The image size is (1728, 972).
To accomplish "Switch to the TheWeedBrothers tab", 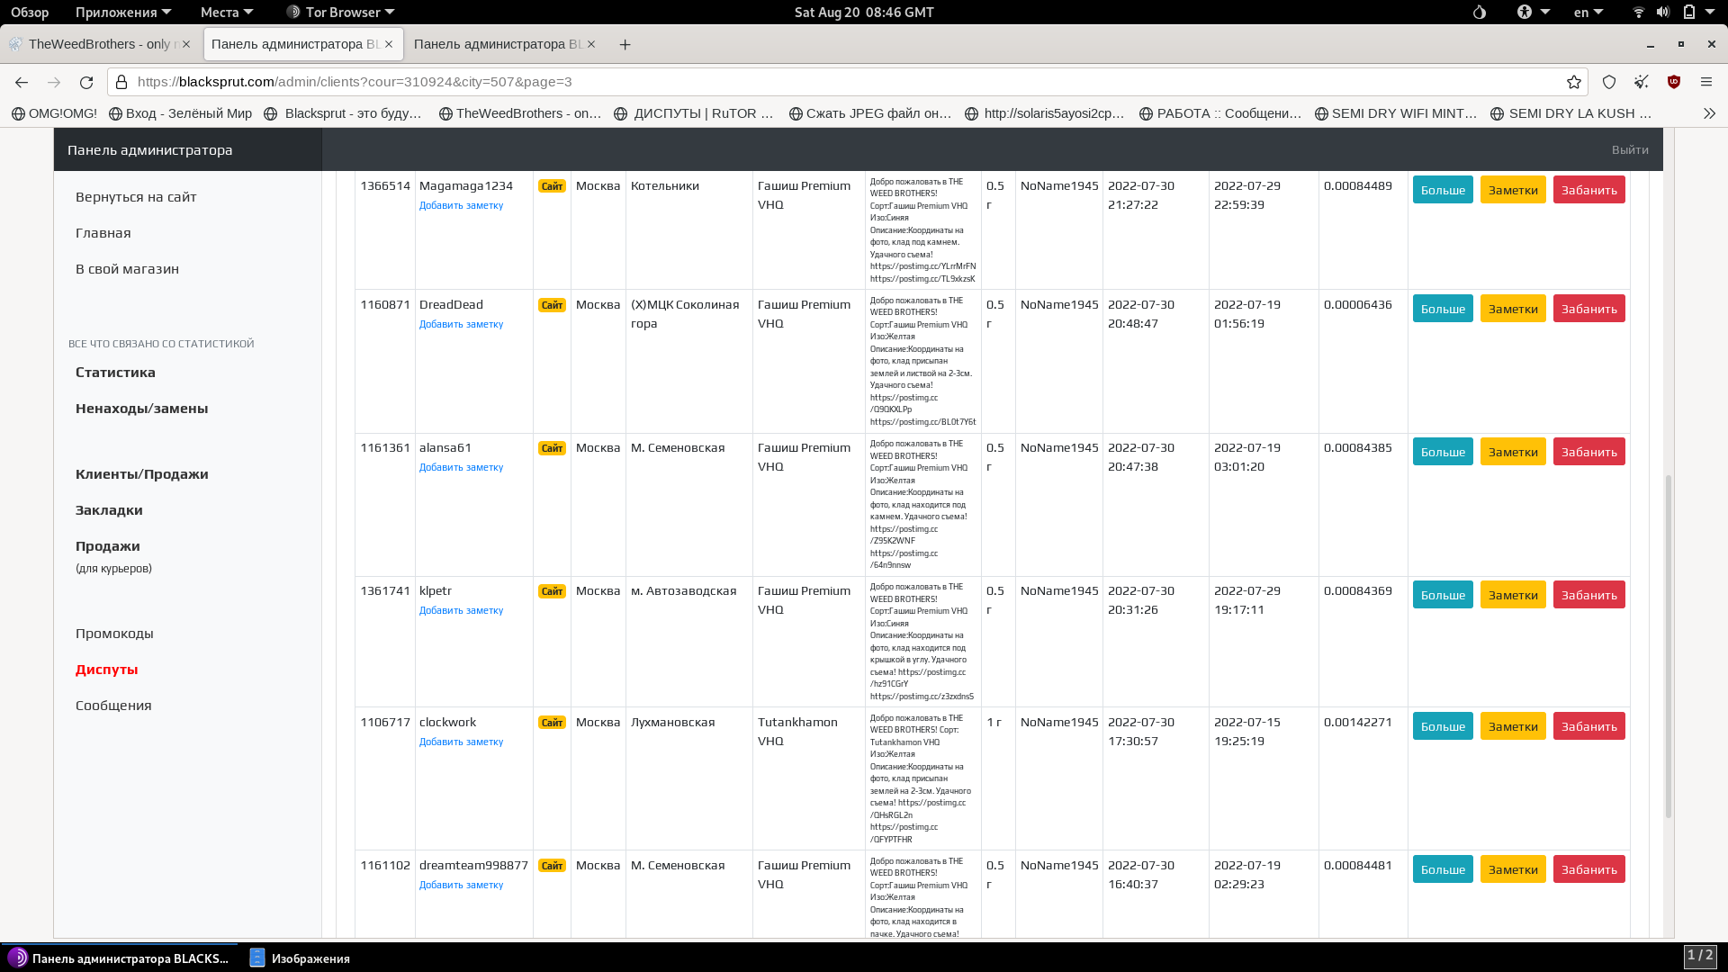I will [x=101, y=44].
